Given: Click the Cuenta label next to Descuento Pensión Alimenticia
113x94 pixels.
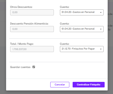Looking at the screenshot, I should pyautogui.click(x=64, y=23).
